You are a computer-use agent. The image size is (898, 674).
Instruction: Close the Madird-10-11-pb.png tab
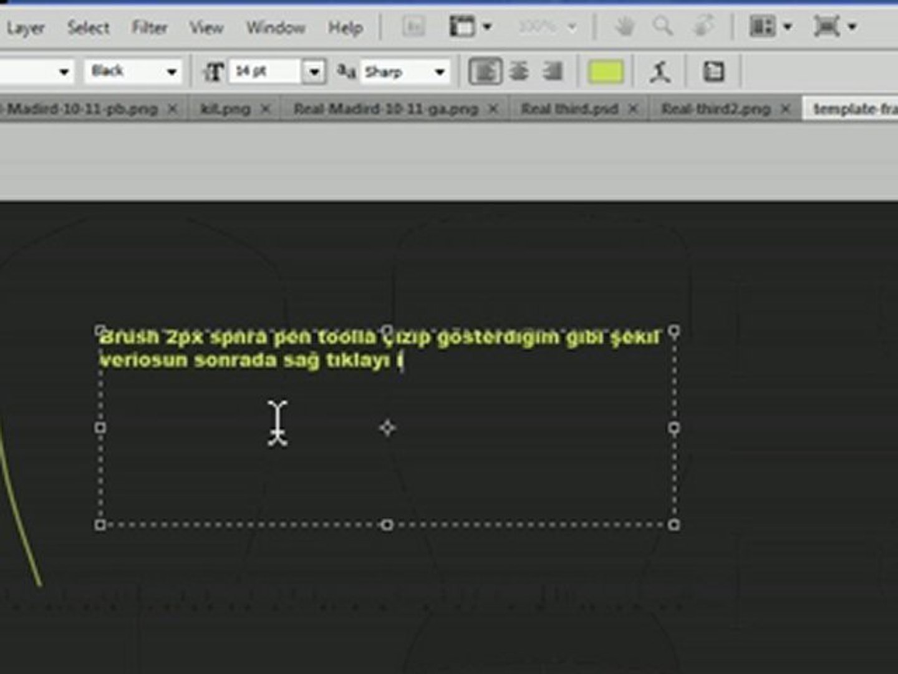pos(173,109)
